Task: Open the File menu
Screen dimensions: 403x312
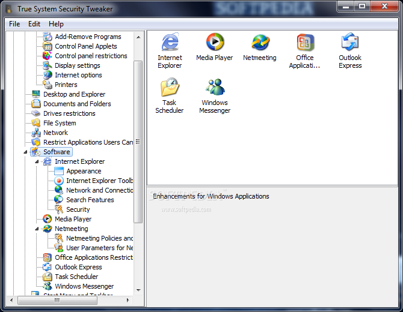Action: pyautogui.click(x=14, y=24)
